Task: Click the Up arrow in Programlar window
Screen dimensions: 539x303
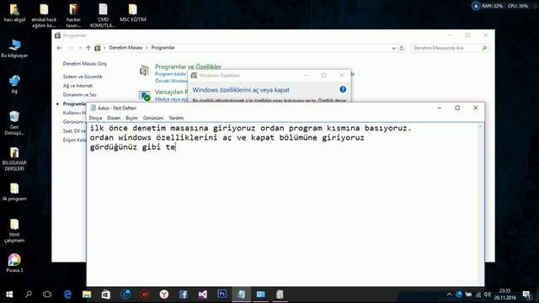Action: pyautogui.click(x=88, y=48)
